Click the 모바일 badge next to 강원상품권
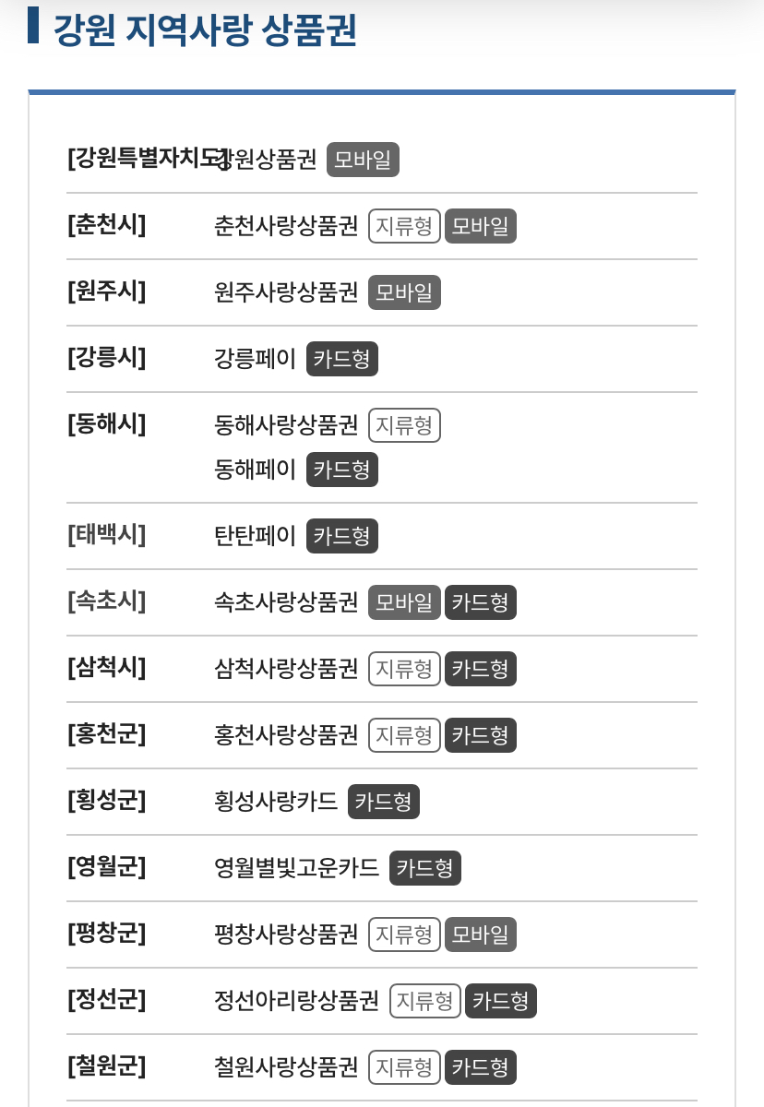Viewport: 764px width, 1107px height. point(363,160)
